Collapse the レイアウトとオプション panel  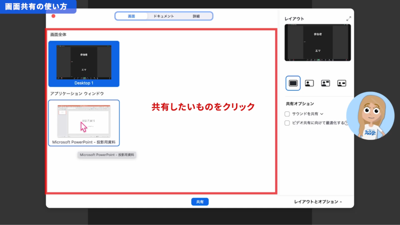[x=318, y=202]
